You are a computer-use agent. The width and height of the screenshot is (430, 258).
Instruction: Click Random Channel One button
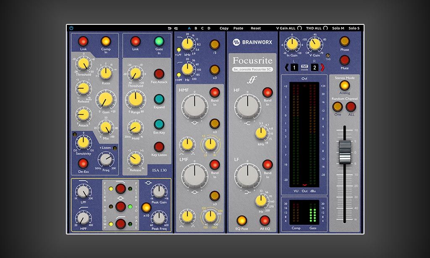click(337, 107)
